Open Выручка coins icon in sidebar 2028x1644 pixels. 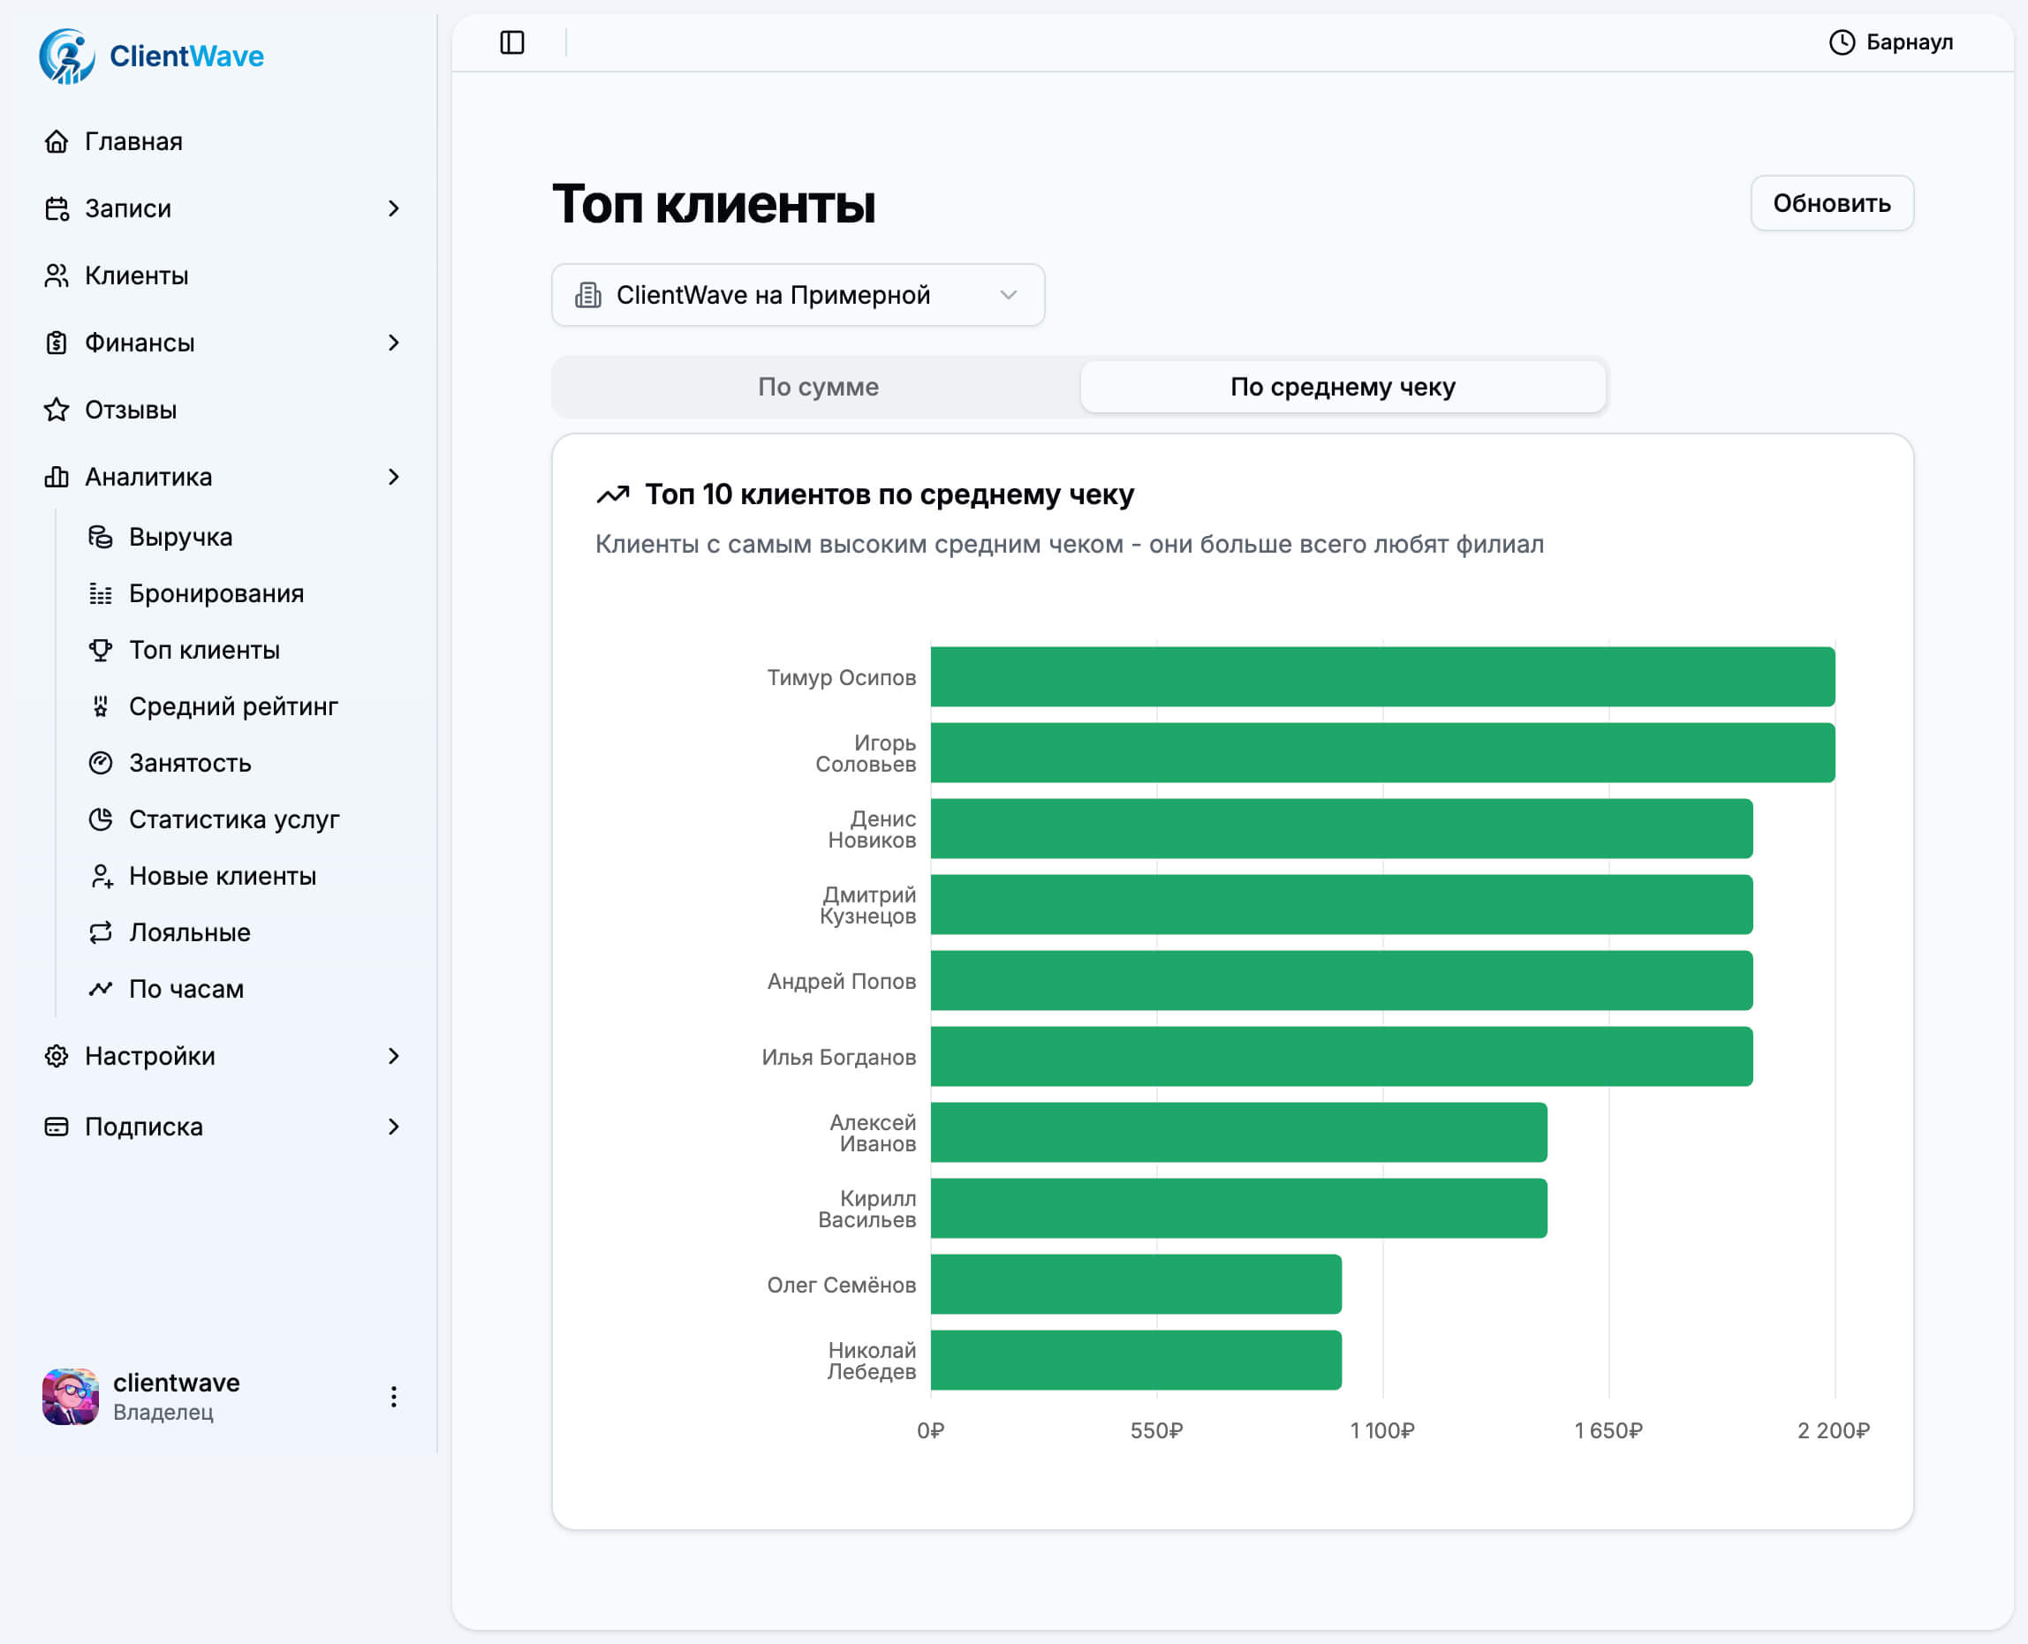pyautogui.click(x=101, y=537)
